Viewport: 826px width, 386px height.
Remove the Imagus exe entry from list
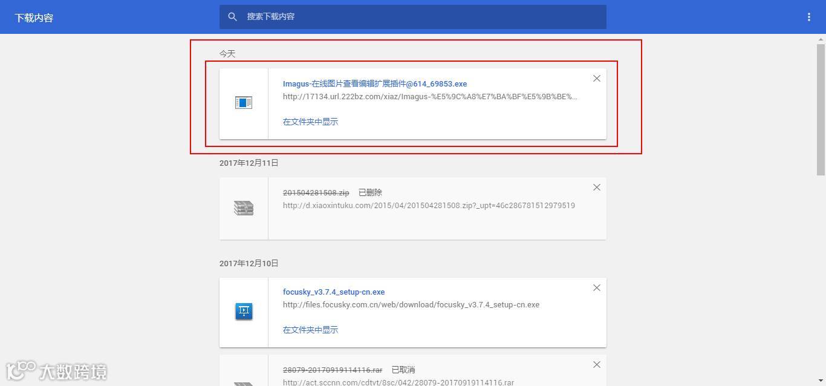[597, 79]
